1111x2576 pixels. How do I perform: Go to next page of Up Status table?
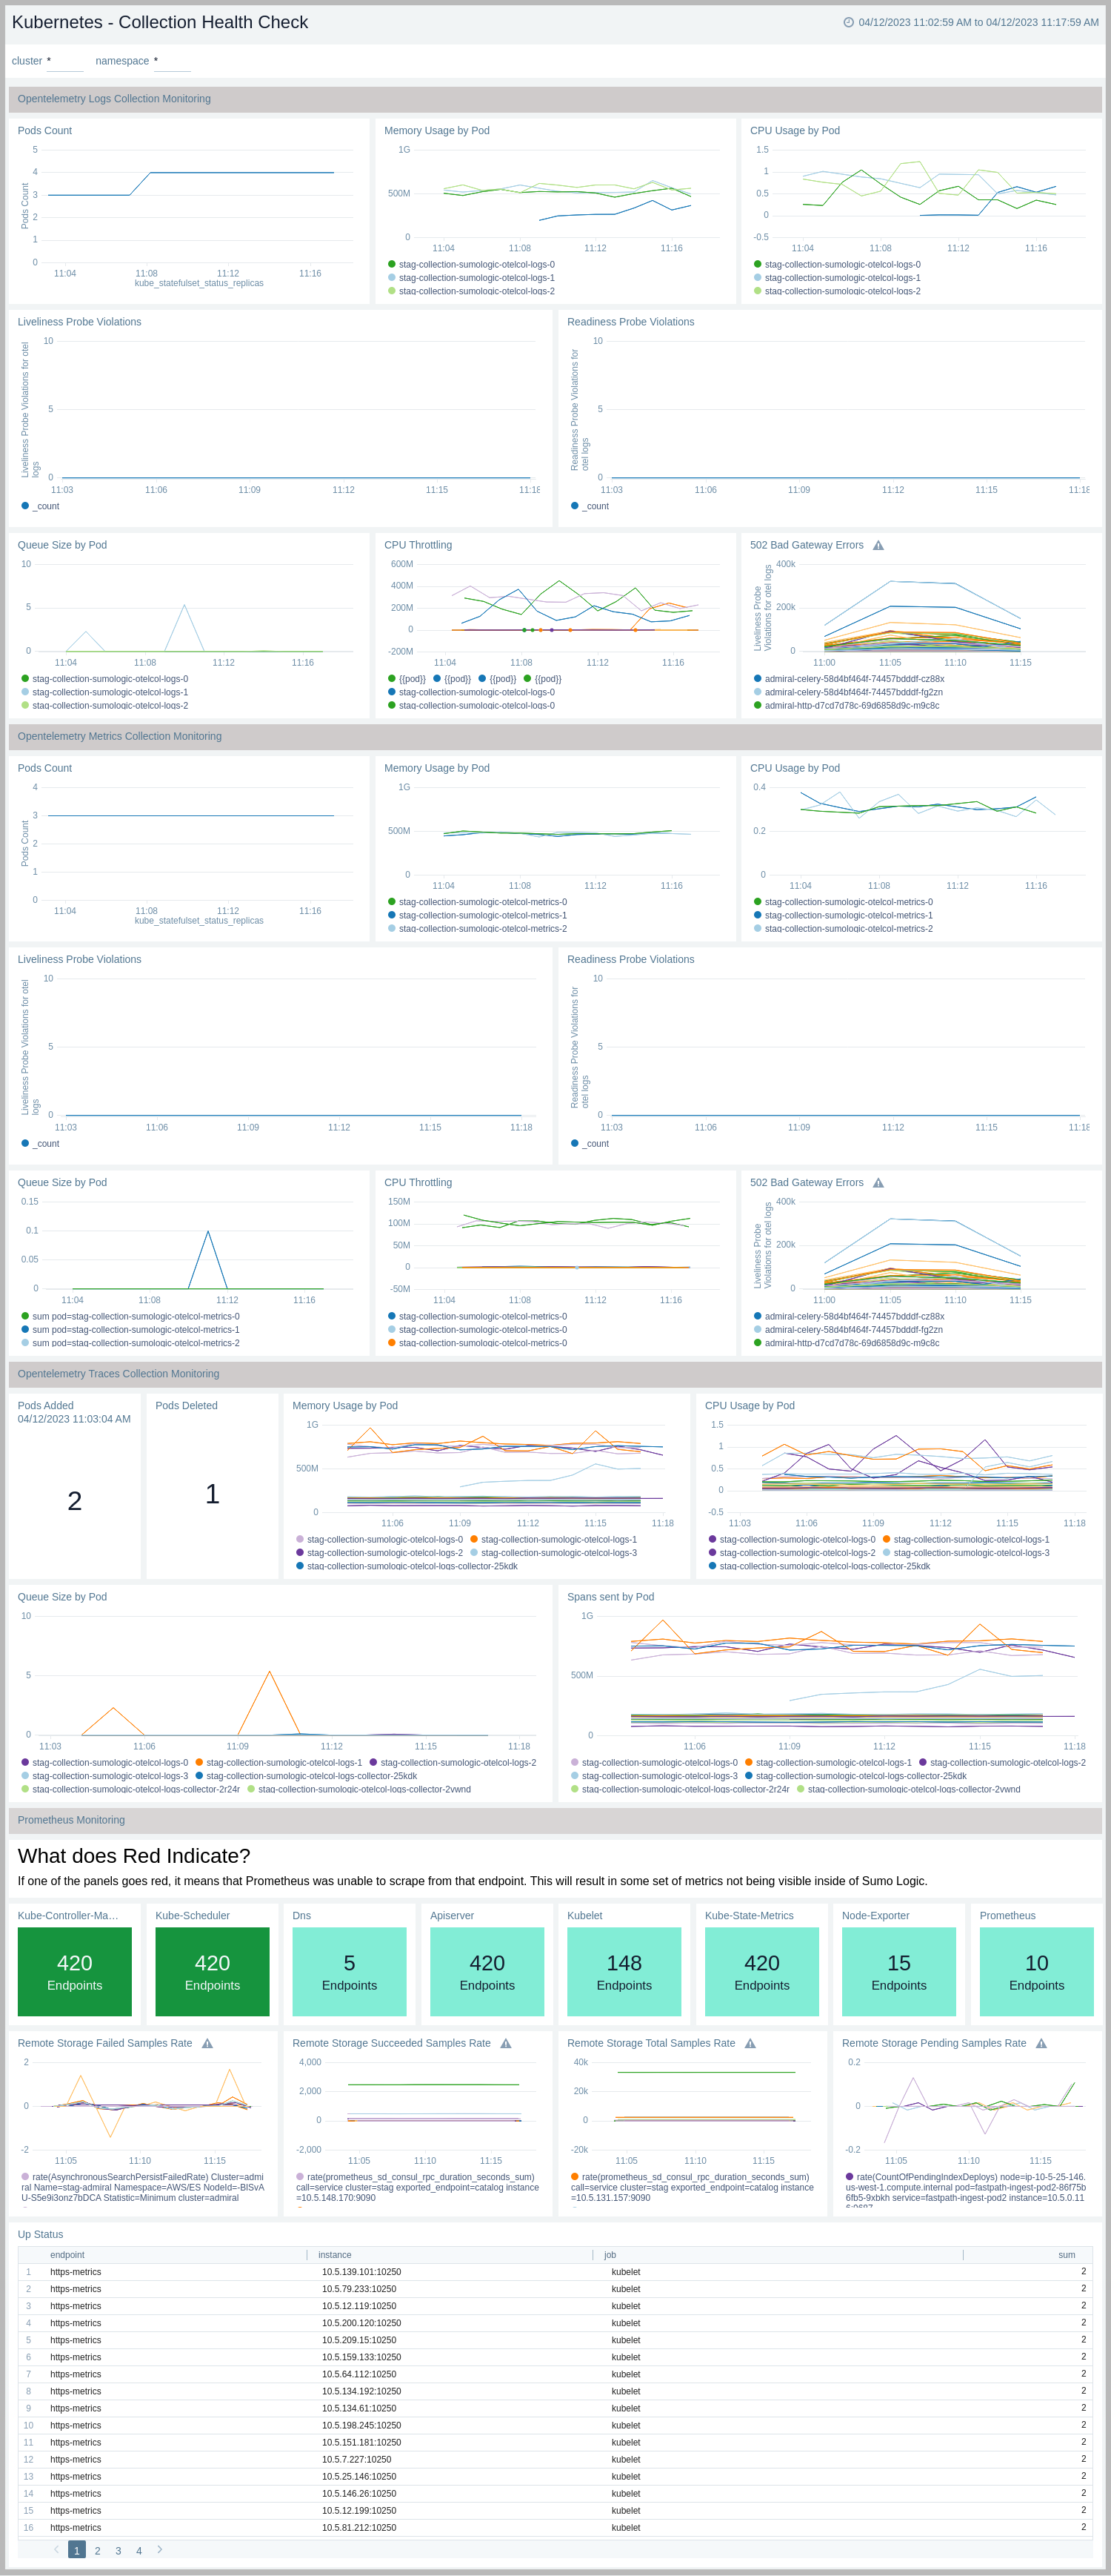(160, 2549)
